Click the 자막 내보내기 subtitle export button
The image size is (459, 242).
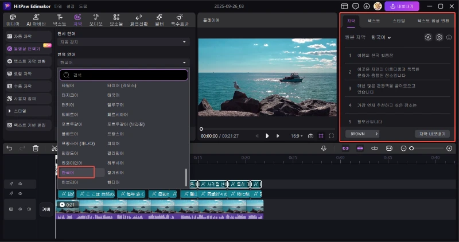click(x=432, y=134)
